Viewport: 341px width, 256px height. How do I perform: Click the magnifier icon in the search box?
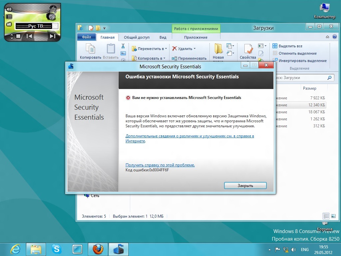pyautogui.click(x=329, y=78)
